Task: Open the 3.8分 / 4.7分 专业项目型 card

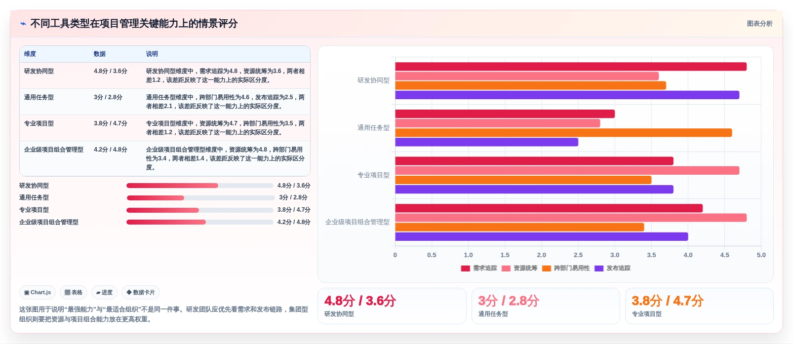Action: tap(699, 306)
